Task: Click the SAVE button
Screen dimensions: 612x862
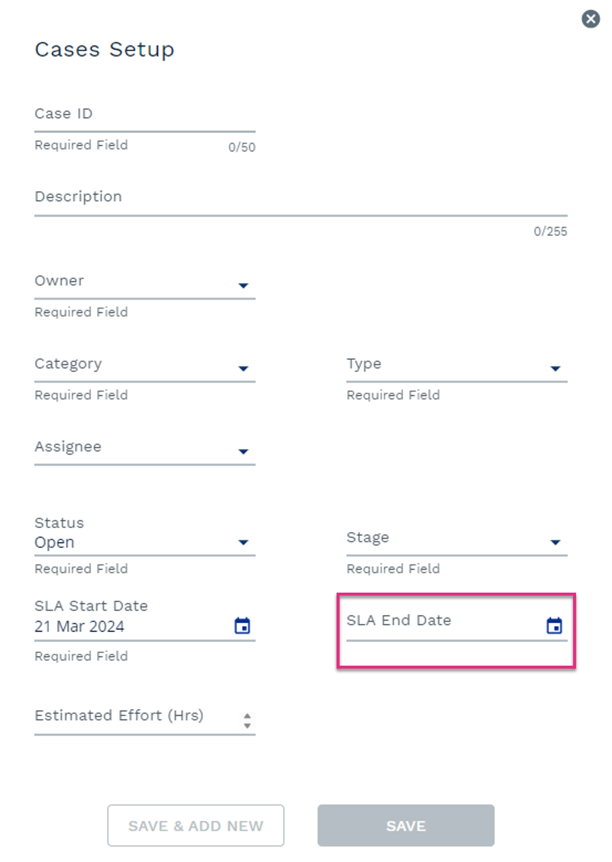Action: pyautogui.click(x=406, y=825)
